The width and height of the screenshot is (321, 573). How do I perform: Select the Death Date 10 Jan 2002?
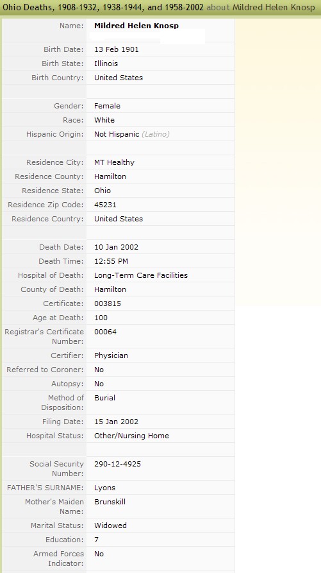coord(117,247)
